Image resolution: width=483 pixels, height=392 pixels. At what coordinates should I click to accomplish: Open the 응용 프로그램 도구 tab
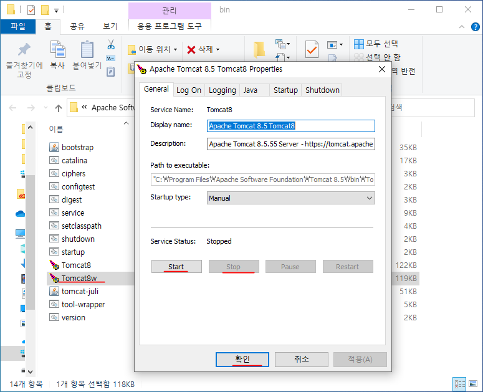(x=170, y=26)
